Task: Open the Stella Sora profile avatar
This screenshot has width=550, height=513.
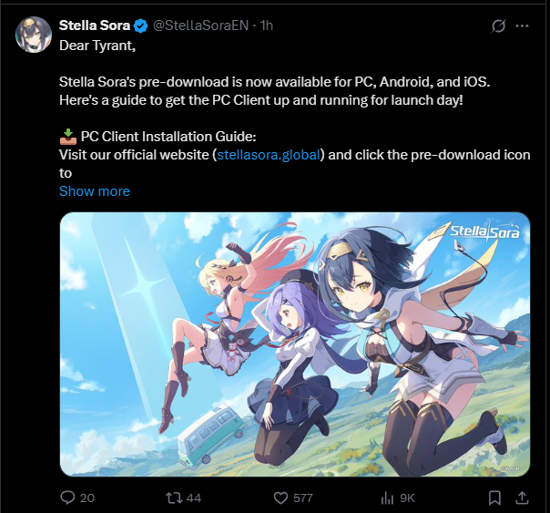Action: pyautogui.click(x=34, y=35)
